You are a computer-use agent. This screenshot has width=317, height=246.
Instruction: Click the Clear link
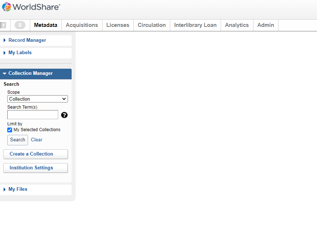pyautogui.click(x=37, y=140)
